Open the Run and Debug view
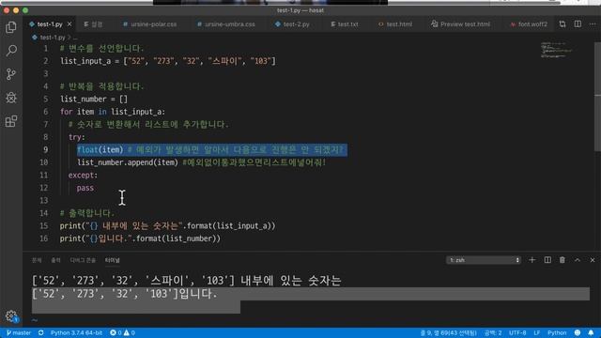Viewport: 601px width, 338px height. click(11, 98)
